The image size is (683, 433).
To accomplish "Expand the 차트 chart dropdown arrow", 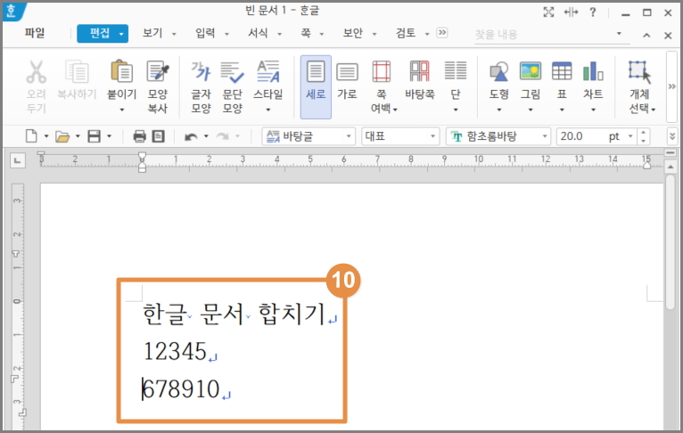I will [593, 110].
